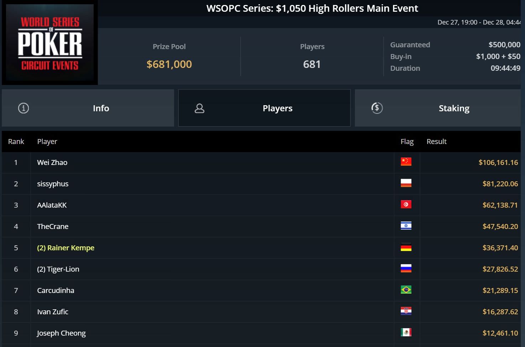
Task: Click Germany flag for Rainer Kempe
Action: coord(406,247)
